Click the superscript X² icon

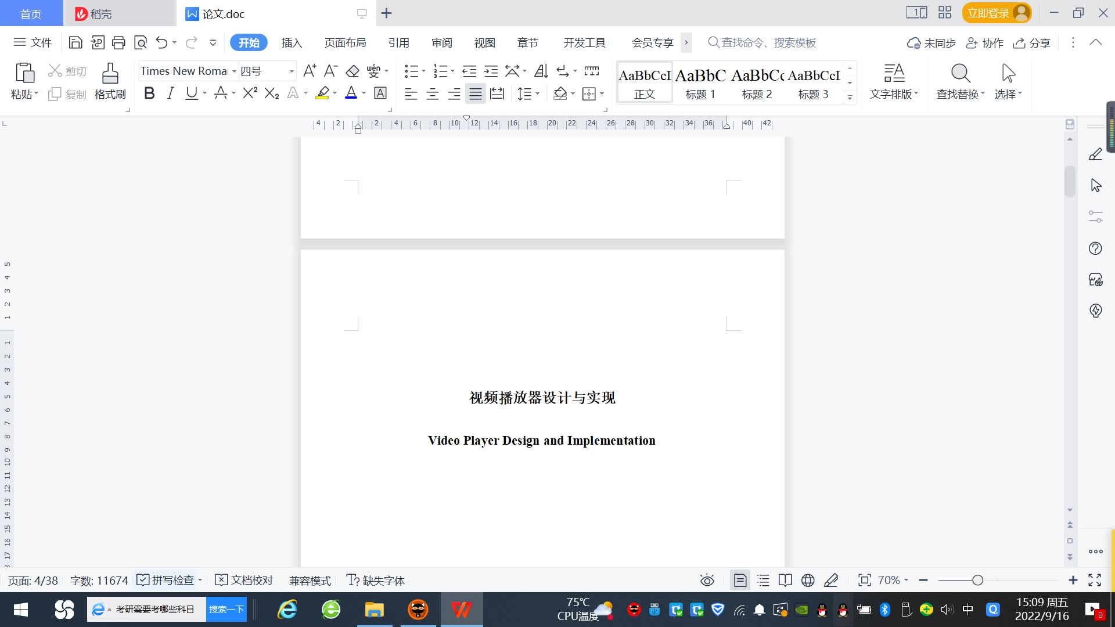(250, 93)
